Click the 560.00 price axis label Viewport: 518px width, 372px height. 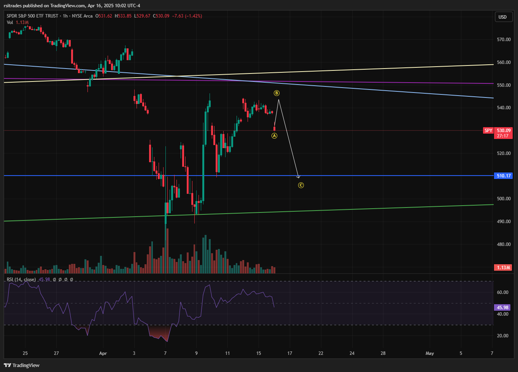coord(504,62)
